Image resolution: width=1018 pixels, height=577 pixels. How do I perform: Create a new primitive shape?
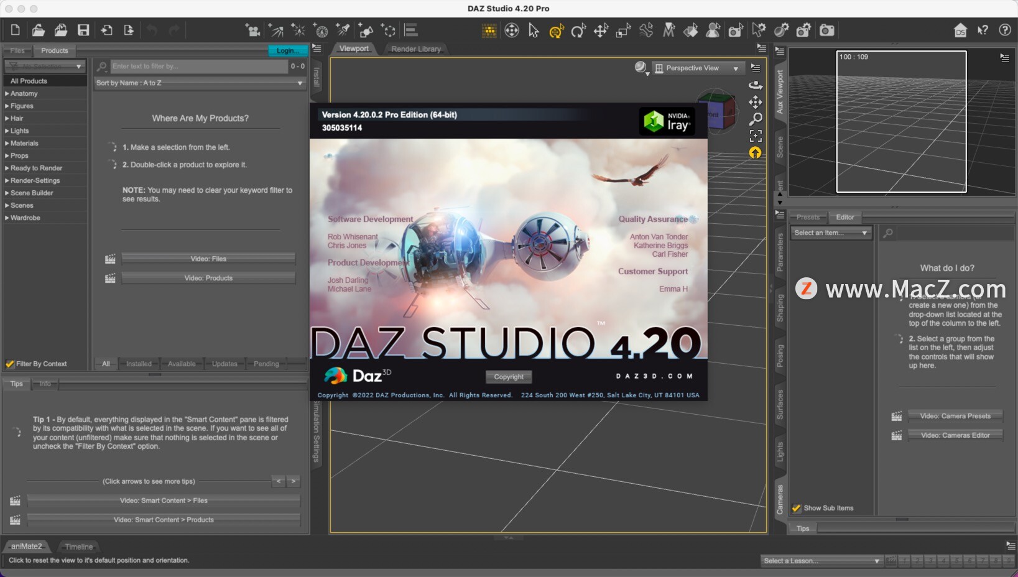(x=366, y=30)
